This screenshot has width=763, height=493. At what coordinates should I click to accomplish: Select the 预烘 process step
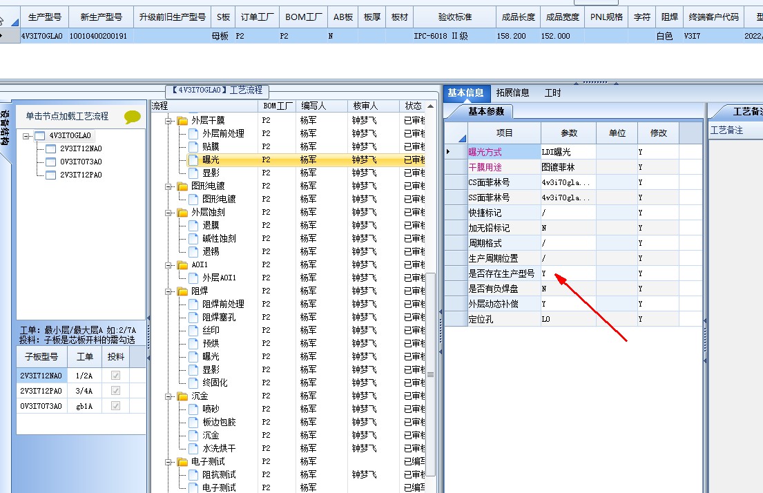pyautogui.click(x=211, y=344)
